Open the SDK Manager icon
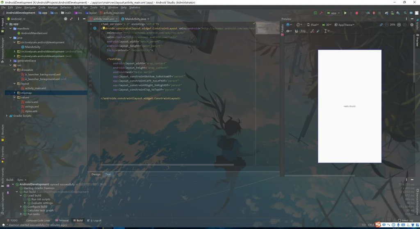 coord(398,13)
